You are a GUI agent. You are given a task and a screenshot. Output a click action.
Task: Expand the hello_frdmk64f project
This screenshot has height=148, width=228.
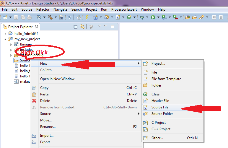[x=5, y=34]
